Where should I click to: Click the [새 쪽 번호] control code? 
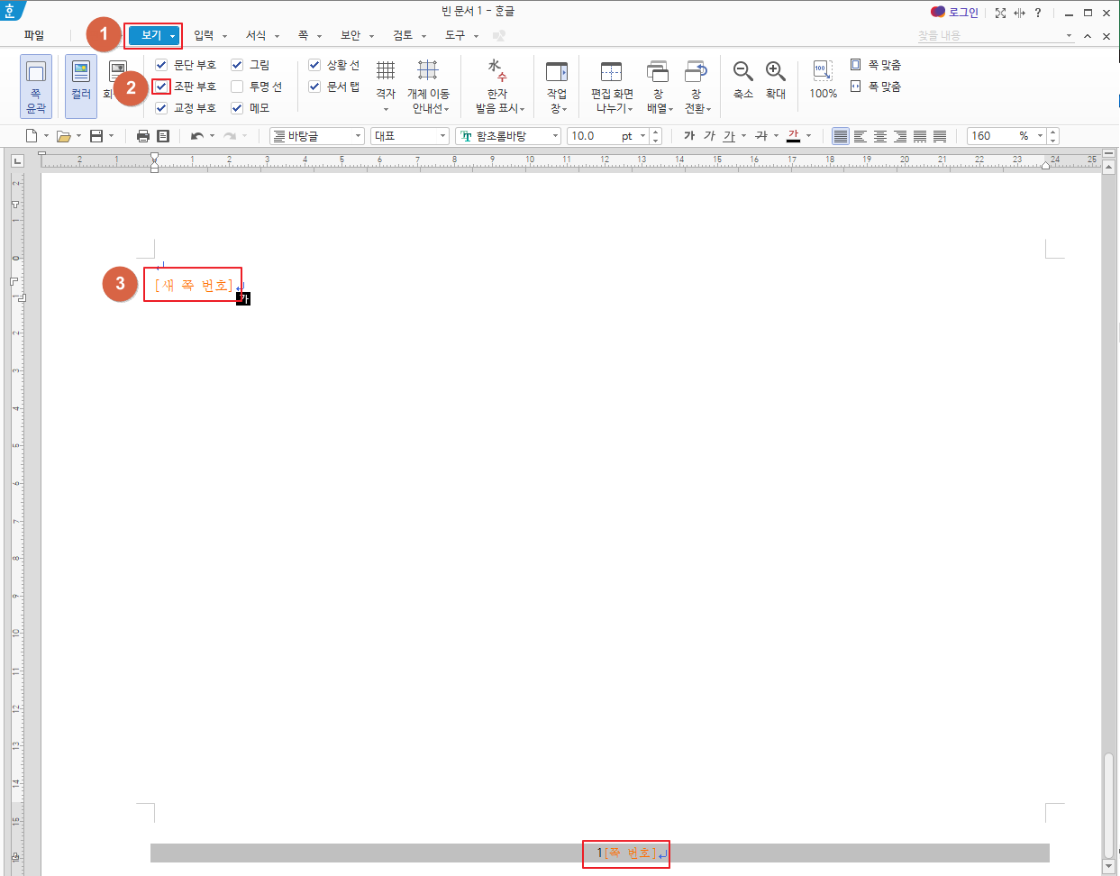tap(194, 285)
